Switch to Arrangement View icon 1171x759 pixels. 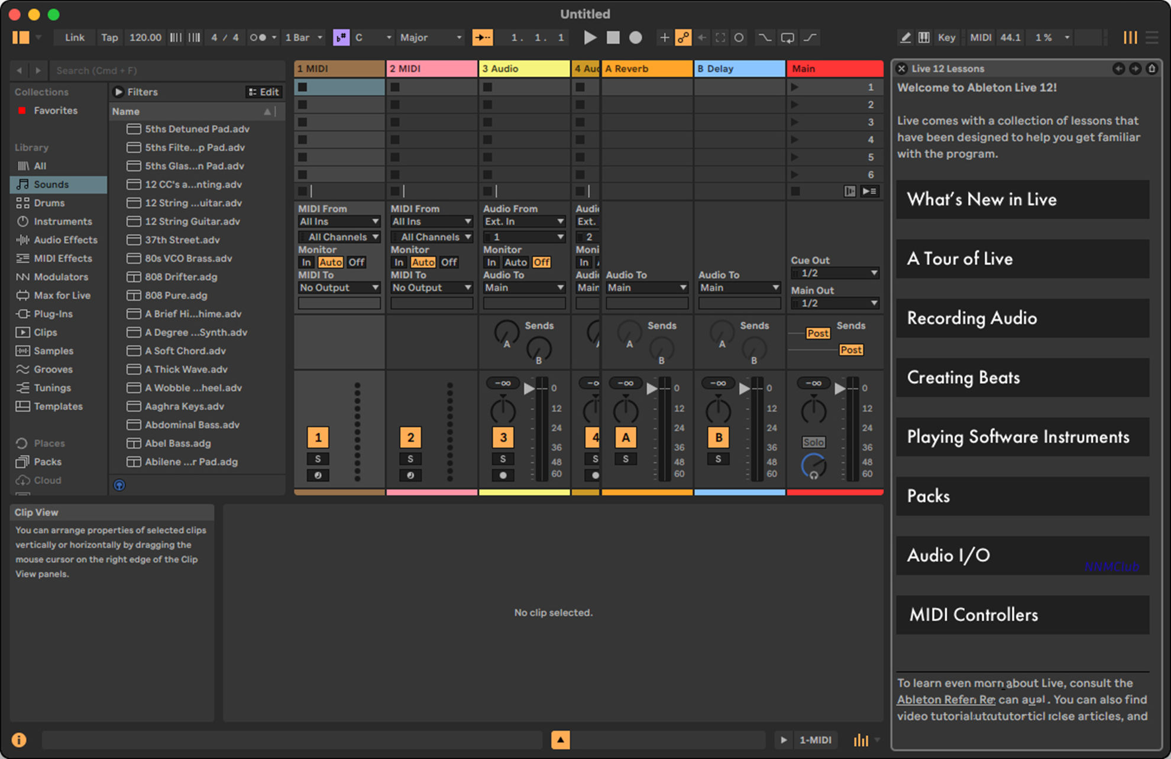[1152, 37]
